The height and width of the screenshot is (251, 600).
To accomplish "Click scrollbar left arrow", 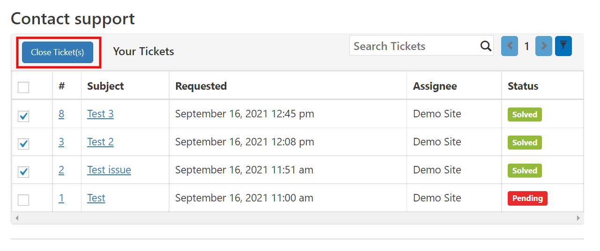I will pos(17,218).
